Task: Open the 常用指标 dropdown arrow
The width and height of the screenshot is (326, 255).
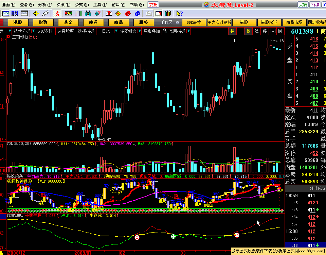Action: tap(188, 31)
